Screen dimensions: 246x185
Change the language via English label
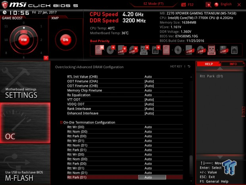226,4
